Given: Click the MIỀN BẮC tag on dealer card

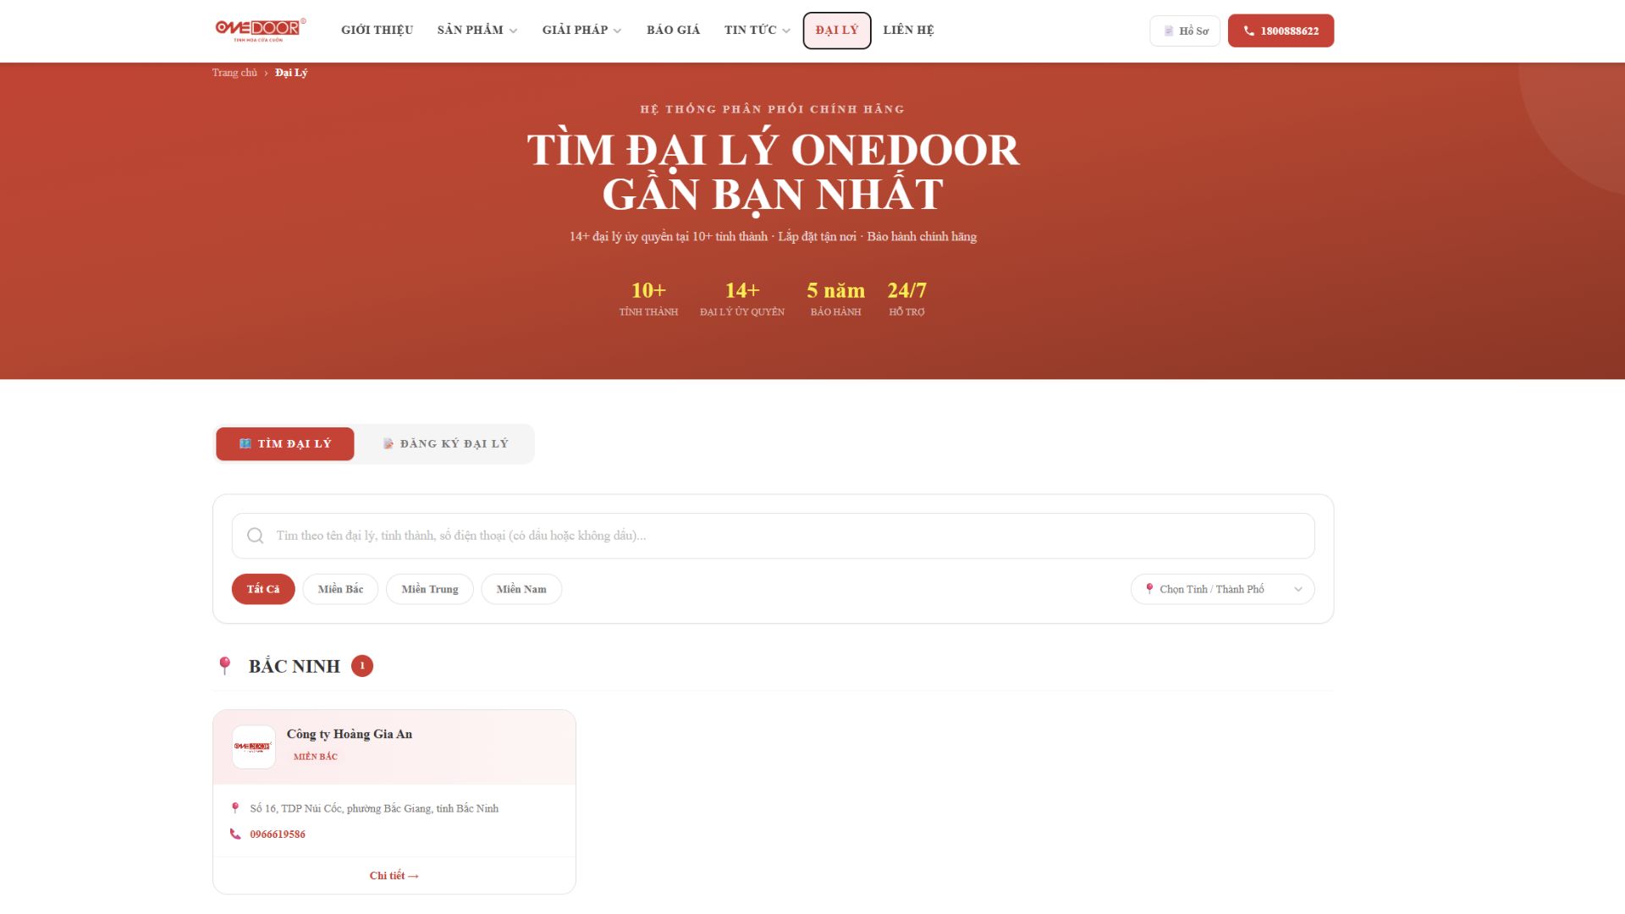Looking at the screenshot, I should click(315, 757).
